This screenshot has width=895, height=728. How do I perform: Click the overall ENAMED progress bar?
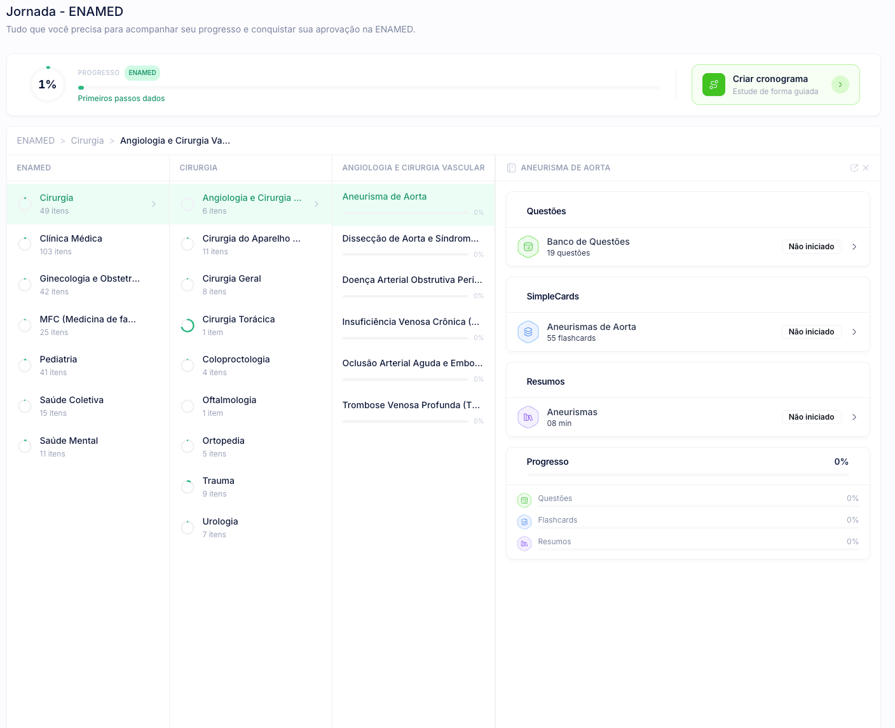[x=369, y=88]
